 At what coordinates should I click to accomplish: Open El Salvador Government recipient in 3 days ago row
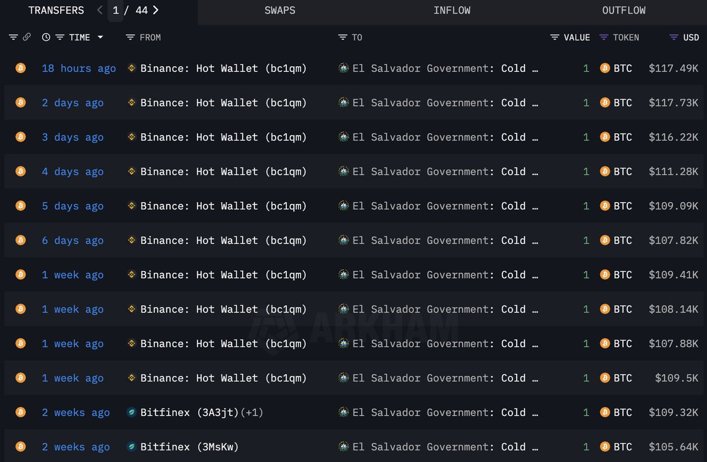coord(445,137)
